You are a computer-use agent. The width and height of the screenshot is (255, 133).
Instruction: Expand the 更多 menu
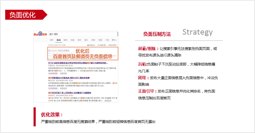114,40
